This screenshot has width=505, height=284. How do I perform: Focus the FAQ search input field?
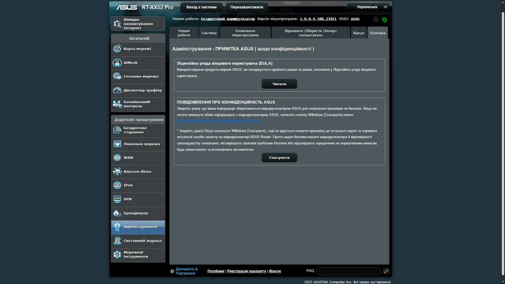[x=348, y=271]
